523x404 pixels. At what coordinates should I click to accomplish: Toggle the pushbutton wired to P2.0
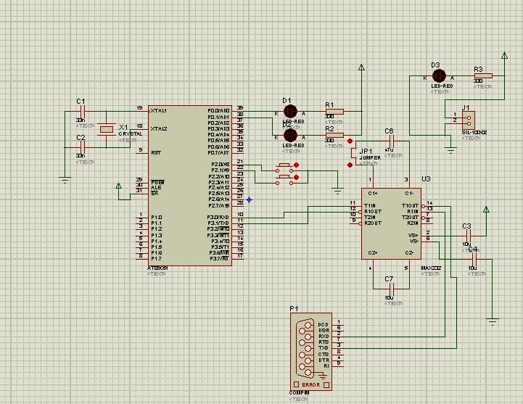[x=284, y=168]
